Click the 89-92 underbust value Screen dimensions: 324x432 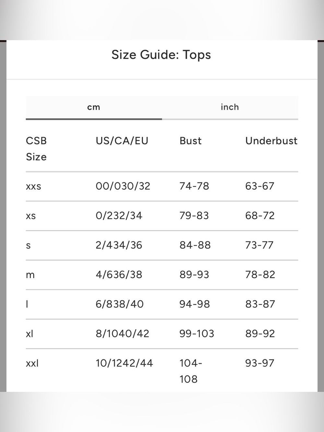point(260,333)
